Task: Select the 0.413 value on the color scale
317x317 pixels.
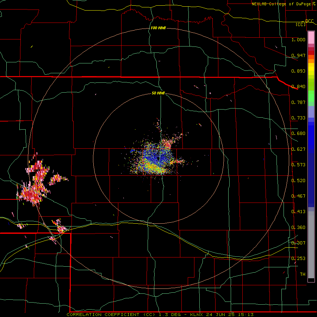Action: pyautogui.click(x=298, y=212)
